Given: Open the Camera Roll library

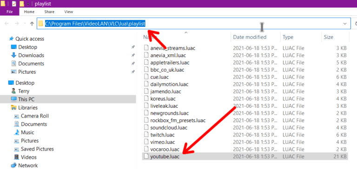Looking at the screenshot, I should pos(35,116).
